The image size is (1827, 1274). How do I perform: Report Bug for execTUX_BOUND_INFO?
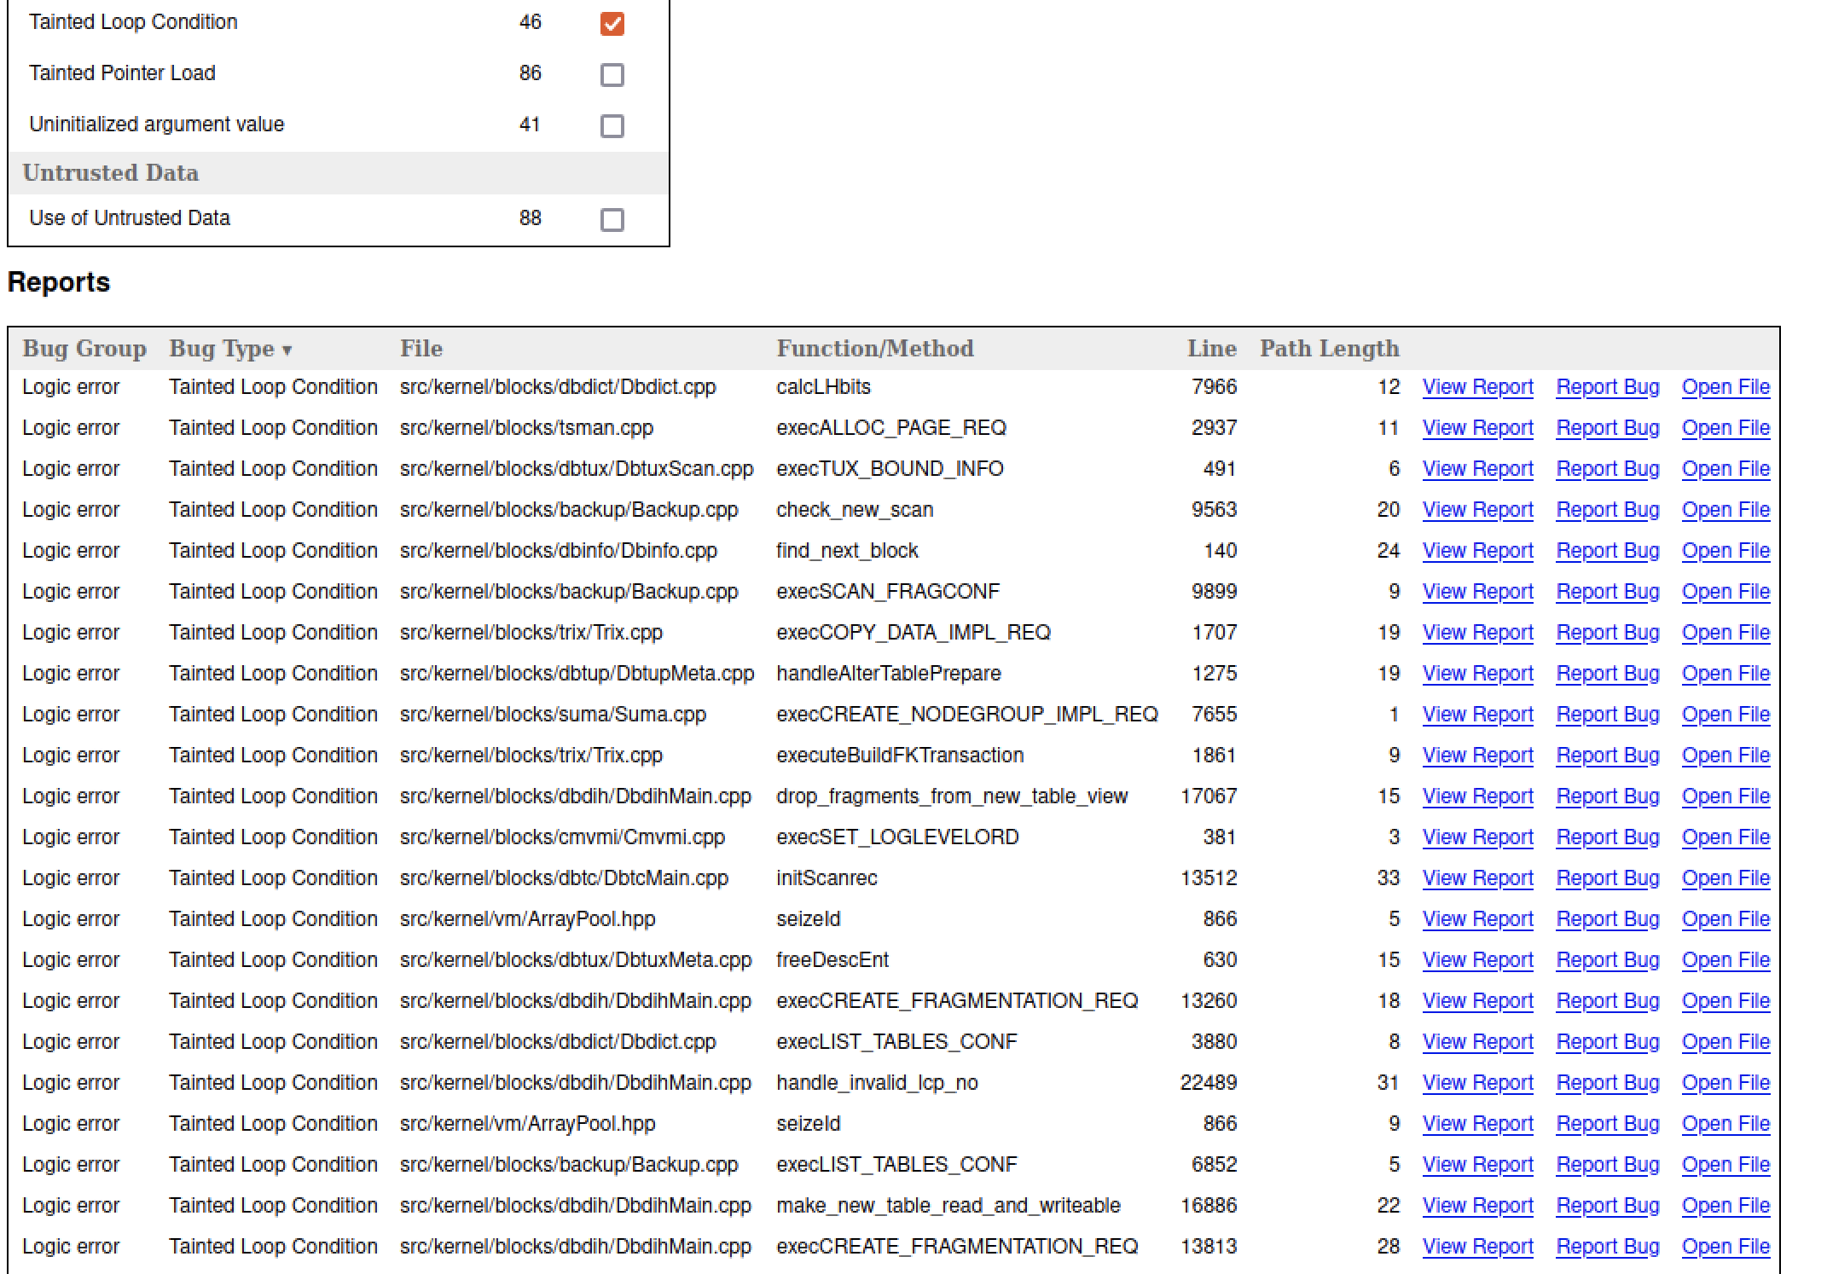[1607, 469]
